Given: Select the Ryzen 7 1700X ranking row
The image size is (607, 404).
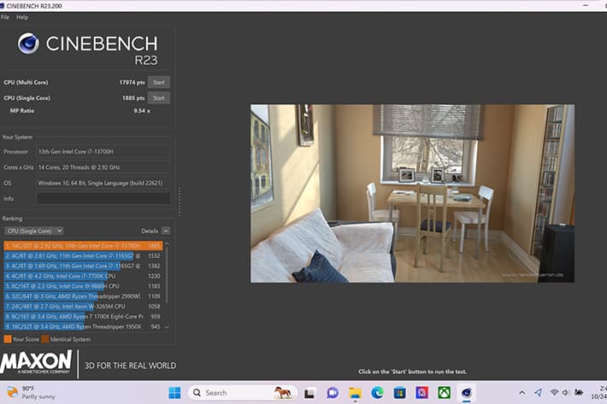Looking at the screenshot, I should (x=83, y=316).
